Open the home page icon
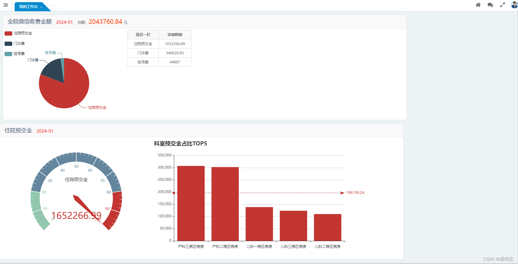This screenshot has height=264, width=518. [478, 5]
